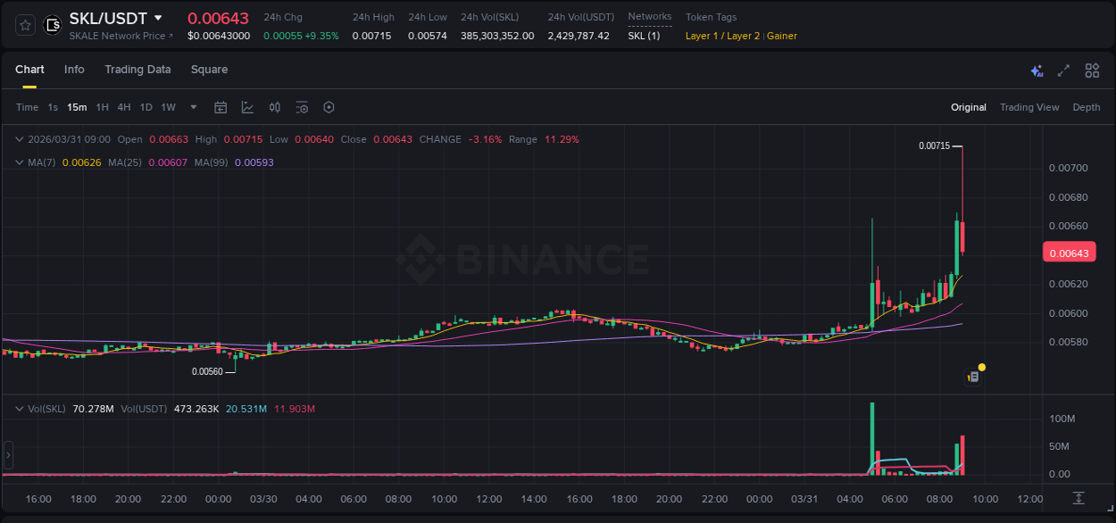This screenshot has height=523, width=1116.
Task: Open the AI analysis assistant
Action: coord(1036,70)
